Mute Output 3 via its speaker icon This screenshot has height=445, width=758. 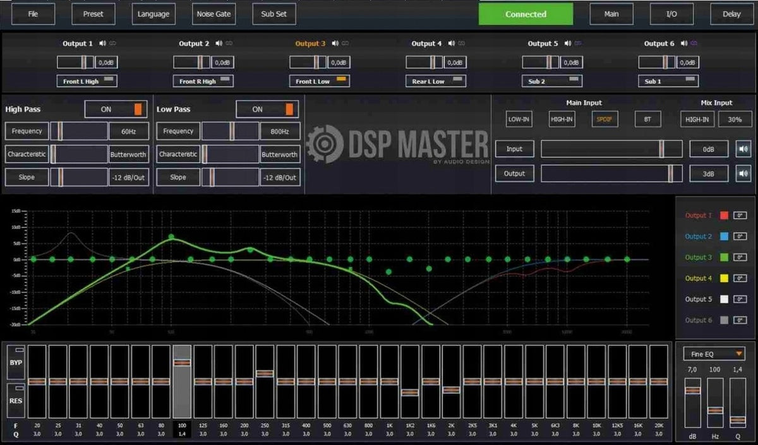(335, 44)
